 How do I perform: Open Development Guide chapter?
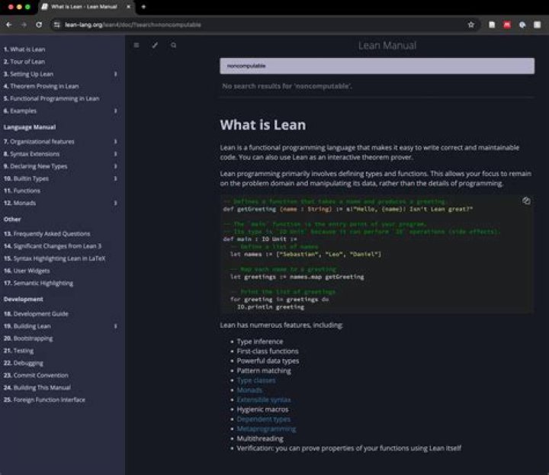(36, 314)
